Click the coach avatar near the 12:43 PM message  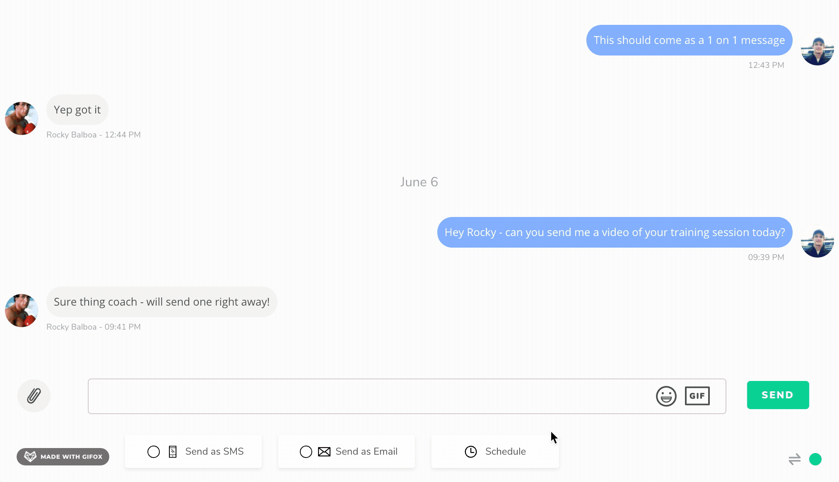pyautogui.click(x=817, y=49)
